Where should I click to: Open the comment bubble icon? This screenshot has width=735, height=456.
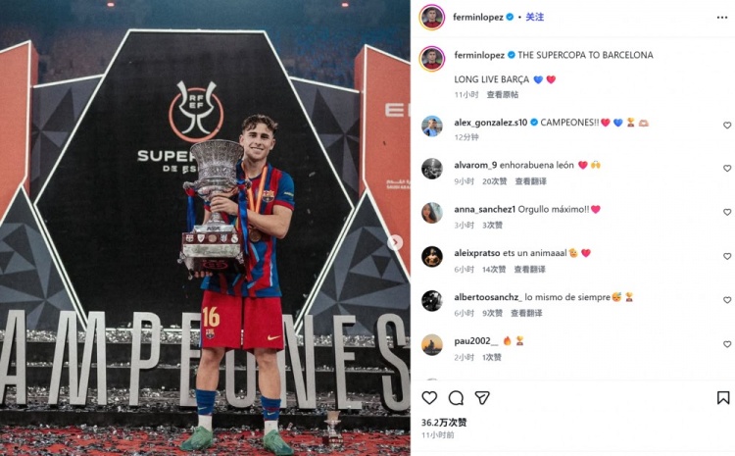[x=456, y=398]
